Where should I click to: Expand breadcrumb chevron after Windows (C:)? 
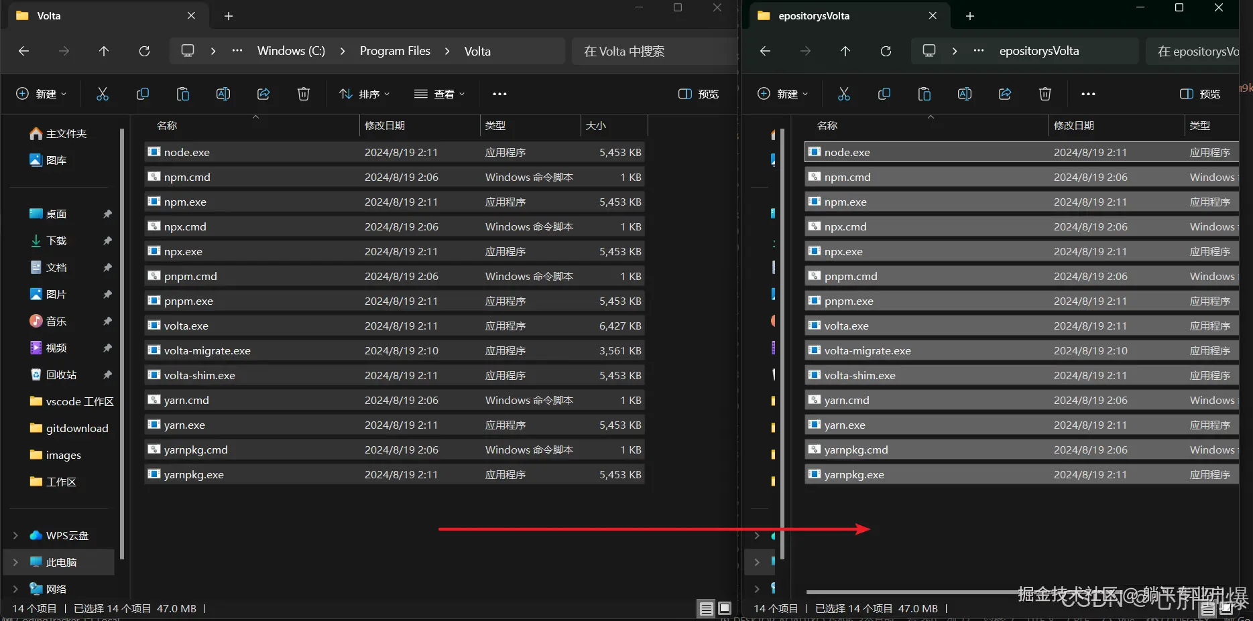[343, 51]
